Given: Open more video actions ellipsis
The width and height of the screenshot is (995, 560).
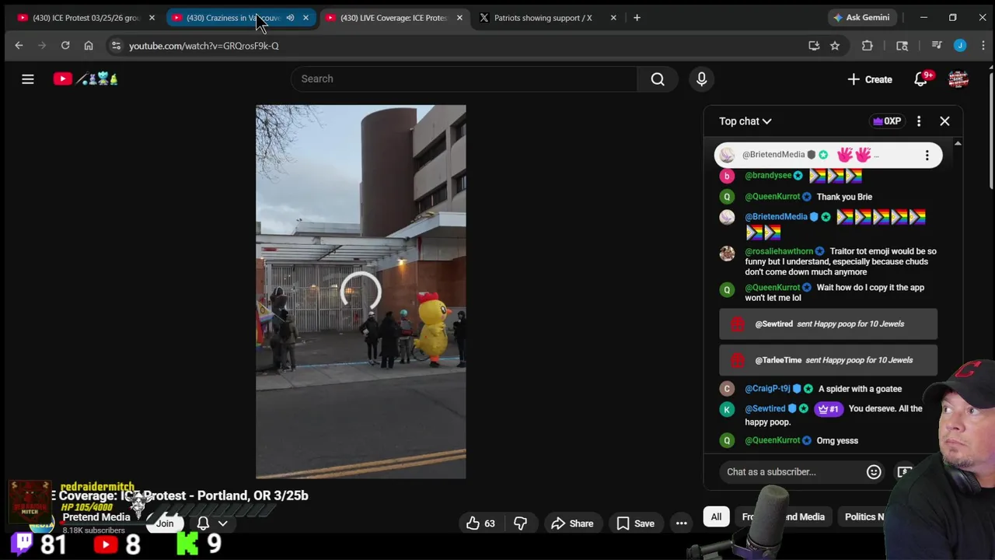Looking at the screenshot, I should tap(681, 523).
